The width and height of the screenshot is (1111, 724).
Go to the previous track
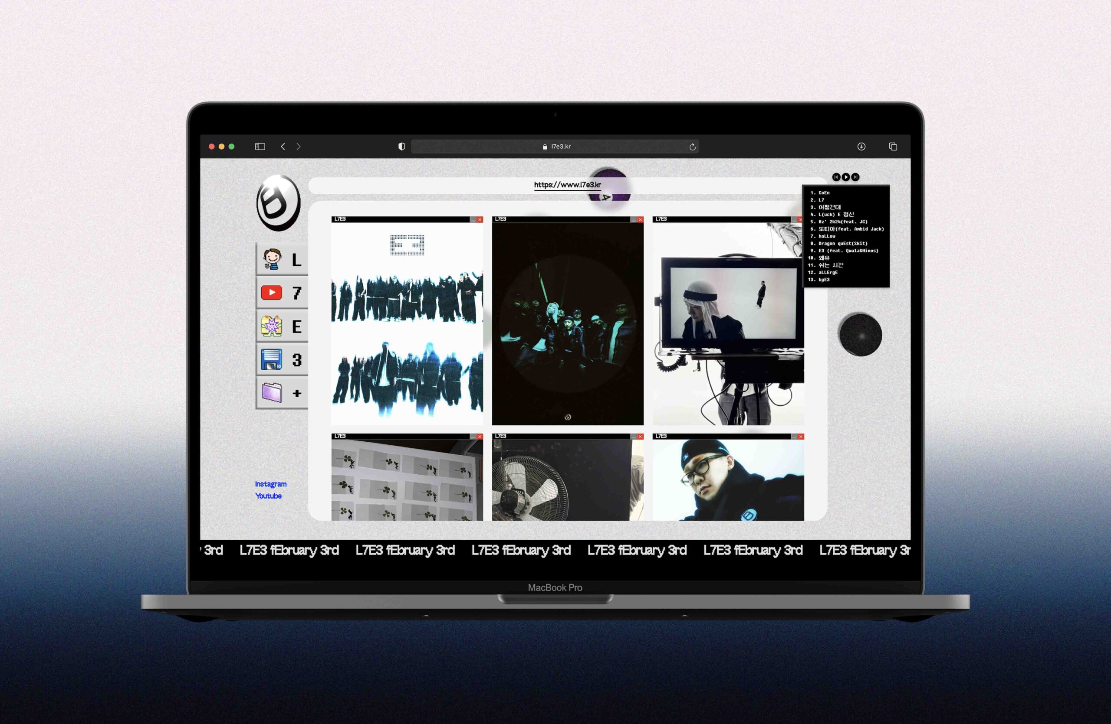[836, 177]
